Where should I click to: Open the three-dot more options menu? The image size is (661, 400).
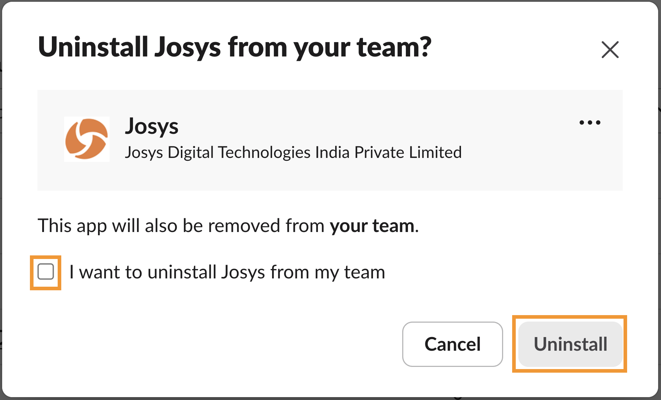(x=590, y=123)
